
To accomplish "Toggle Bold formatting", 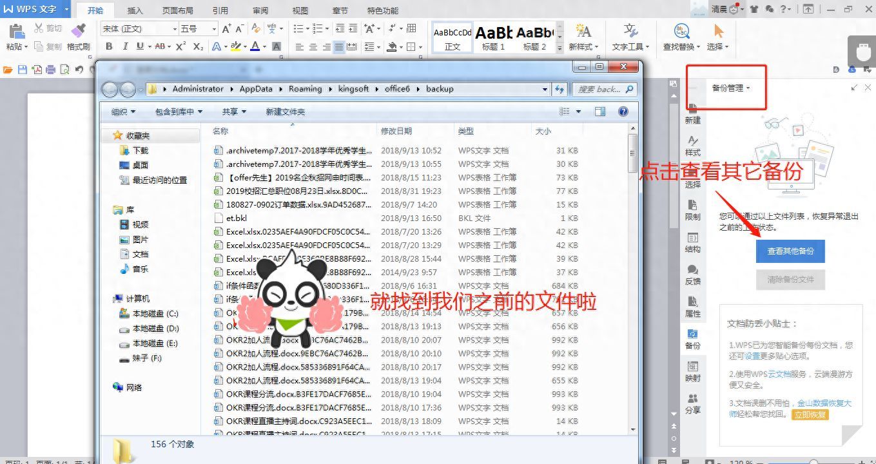I will tap(109, 46).
